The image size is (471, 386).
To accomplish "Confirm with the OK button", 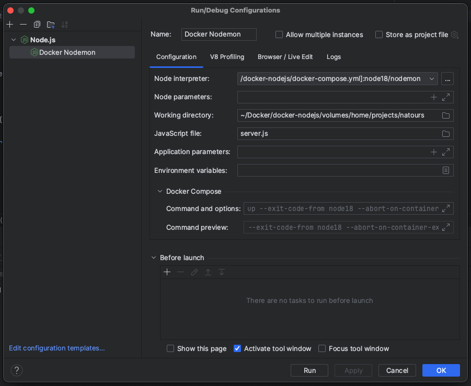I will [441, 370].
